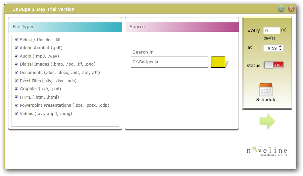The height and width of the screenshot is (176, 303).
Task: Click the File Types panel header
Action: point(65,27)
